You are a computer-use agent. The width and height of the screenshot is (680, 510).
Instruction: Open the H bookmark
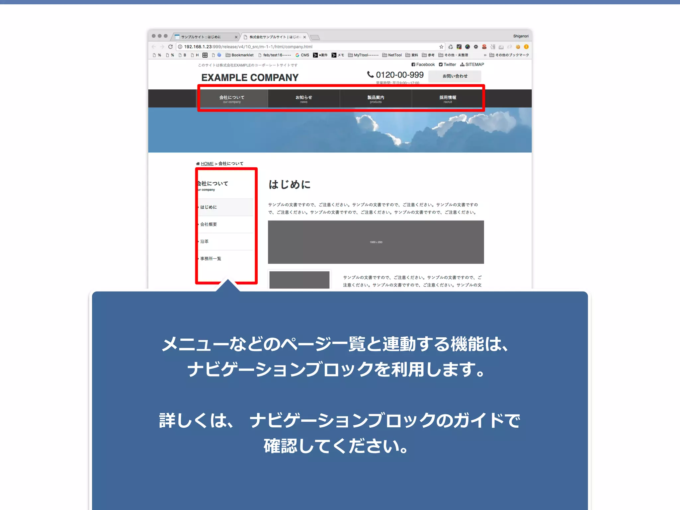pyautogui.click(x=195, y=55)
